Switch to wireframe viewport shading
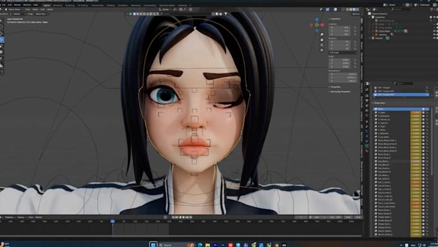Screen dimensions: 438x247 [347, 10]
